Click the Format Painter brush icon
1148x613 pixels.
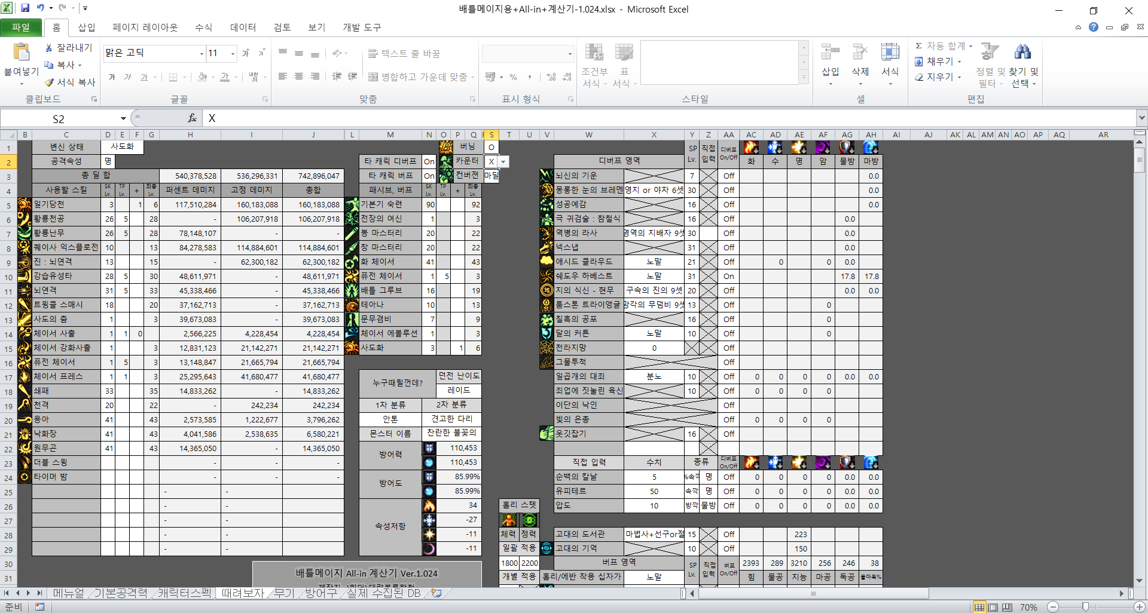49,82
